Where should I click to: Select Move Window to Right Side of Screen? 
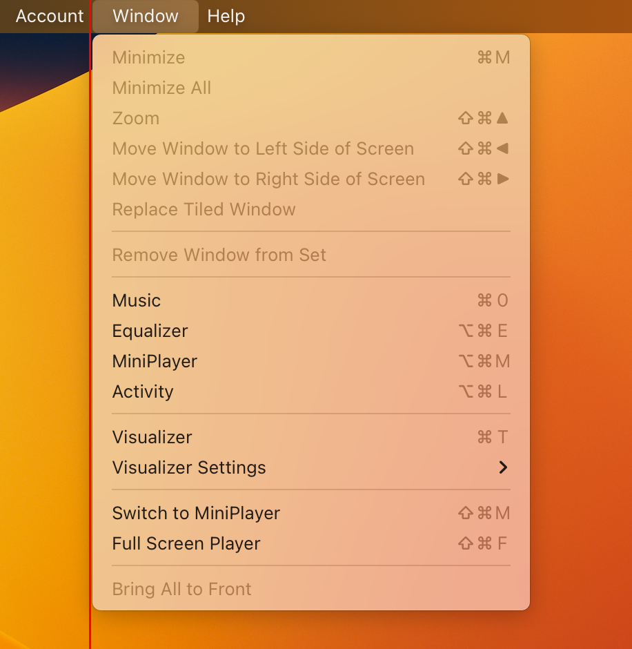pyautogui.click(x=311, y=180)
